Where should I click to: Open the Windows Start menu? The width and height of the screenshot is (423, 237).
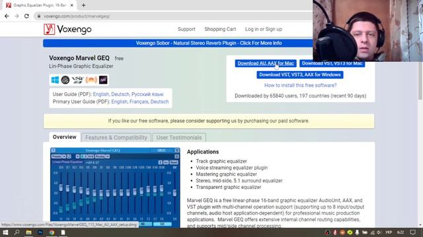(x=5, y=232)
